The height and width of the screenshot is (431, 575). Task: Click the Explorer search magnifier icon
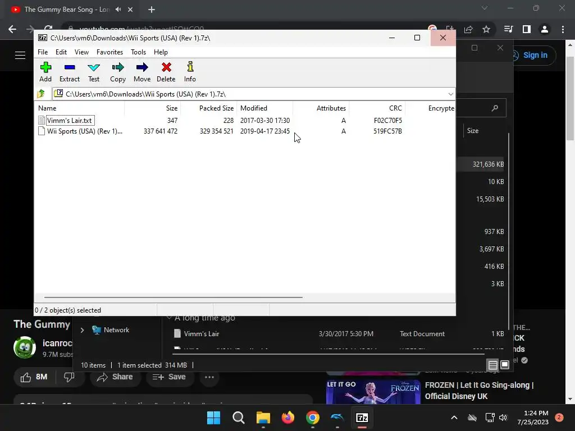(x=495, y=108)
